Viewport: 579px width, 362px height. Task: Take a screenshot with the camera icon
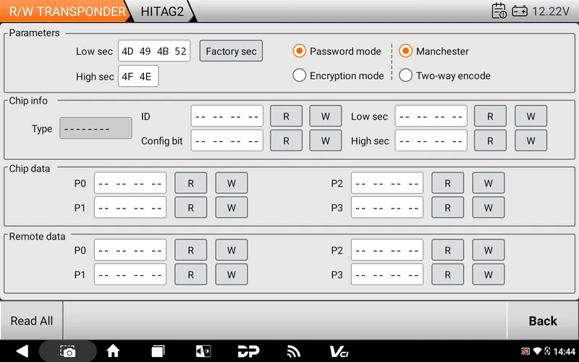(67, 351)
